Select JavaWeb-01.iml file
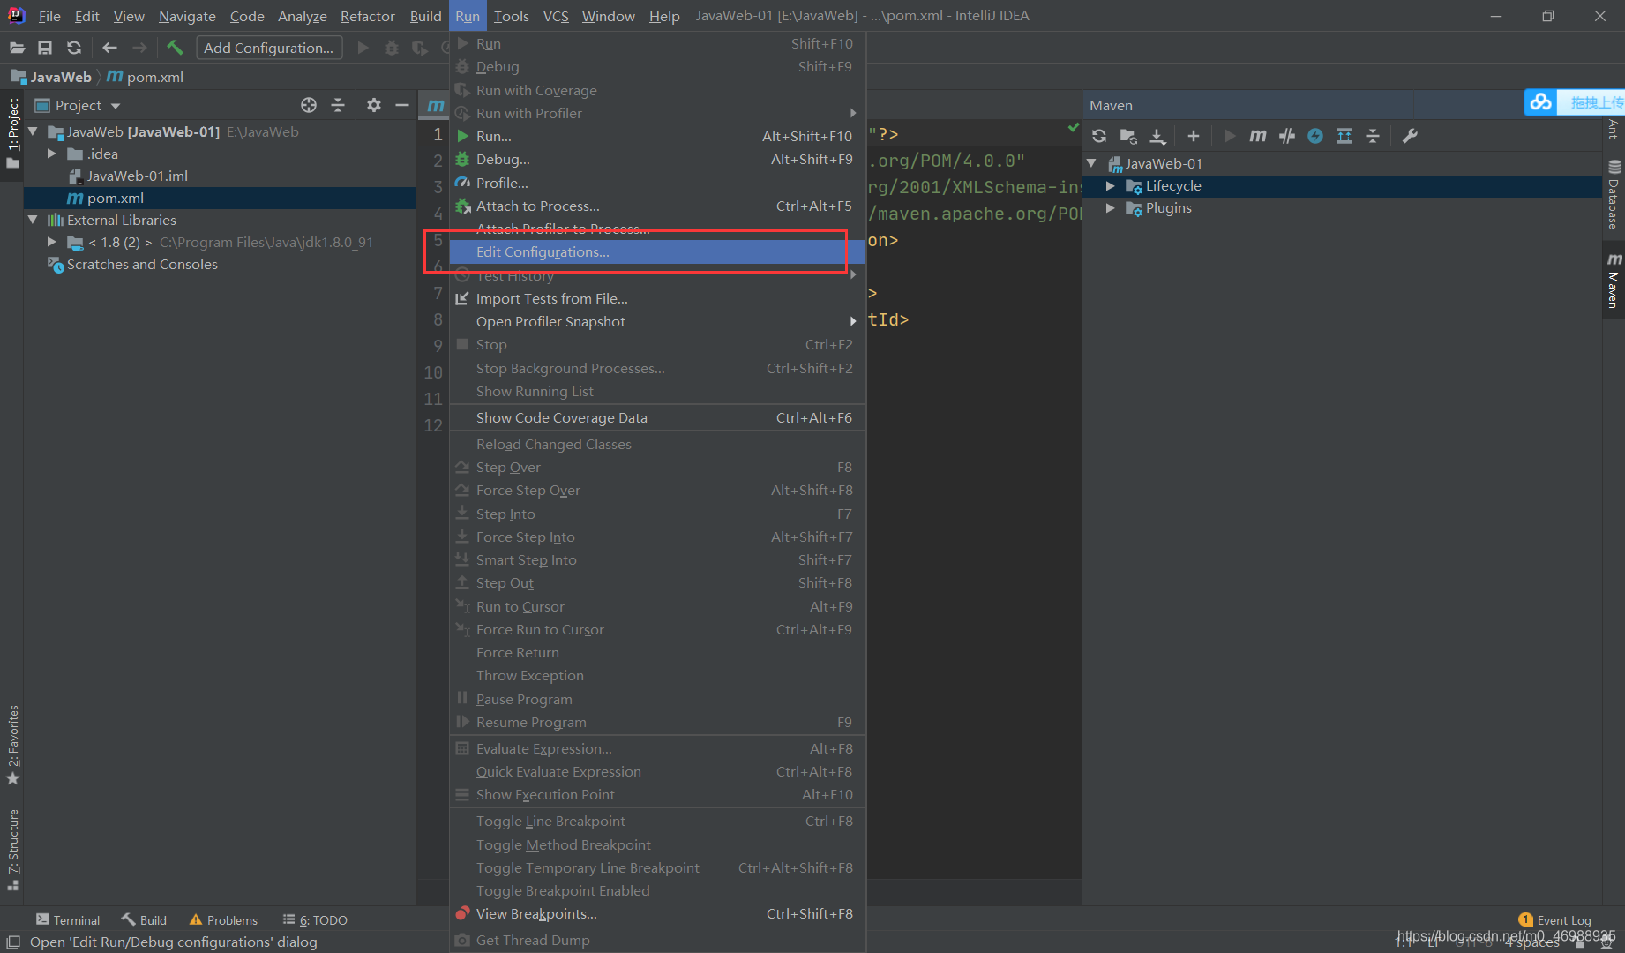 (x=137, y=176)
